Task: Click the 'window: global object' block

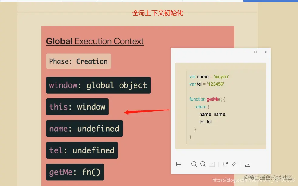Action: pos(98,85)
